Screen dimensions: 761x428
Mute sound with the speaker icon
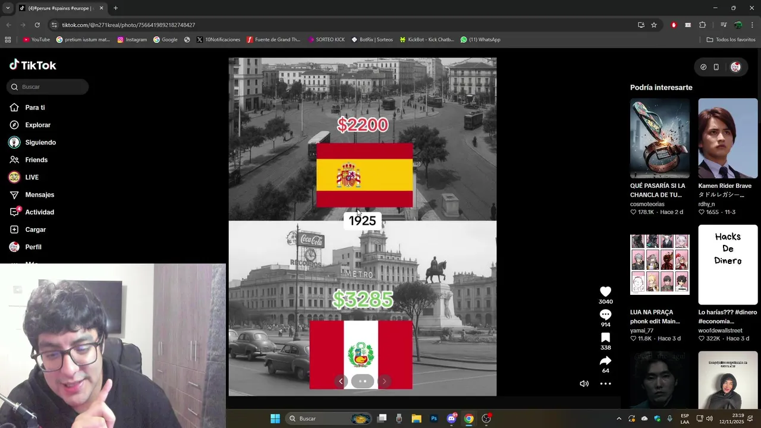(584, 383)
